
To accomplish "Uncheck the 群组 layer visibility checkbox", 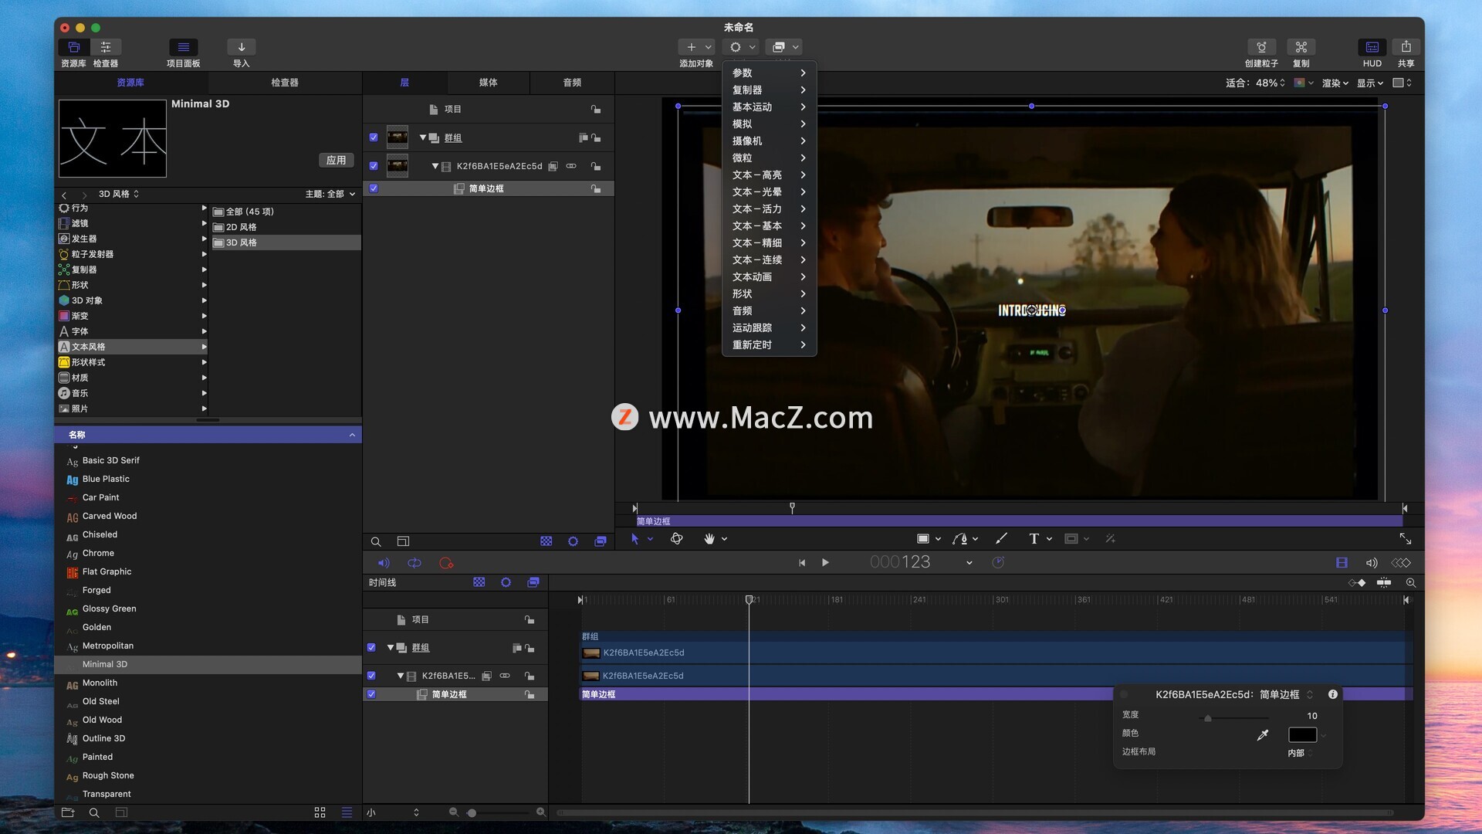I will coord(374,137).
